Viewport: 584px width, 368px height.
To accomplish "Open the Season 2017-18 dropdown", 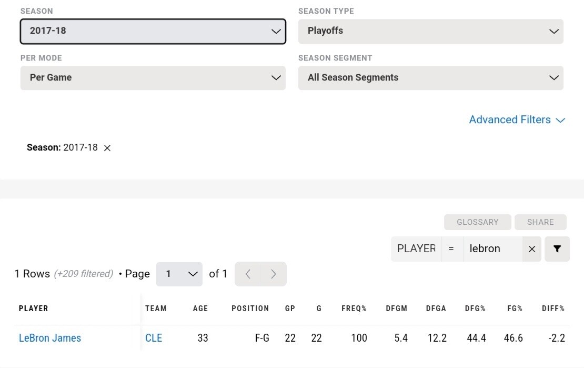I will [153, 31].
